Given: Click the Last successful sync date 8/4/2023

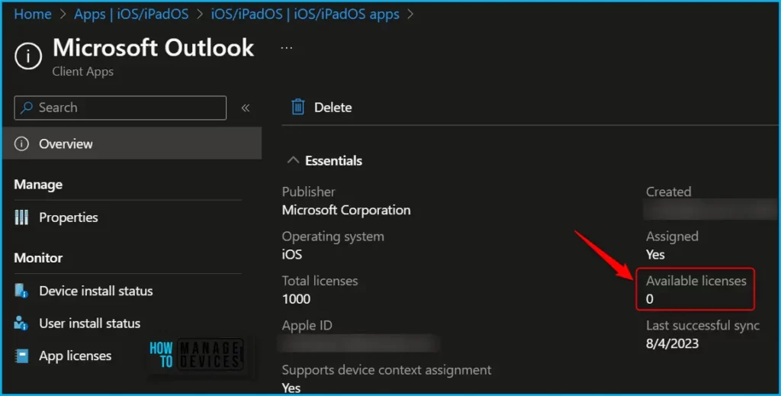Looking at the screenshot, I should tap(672, 343).
